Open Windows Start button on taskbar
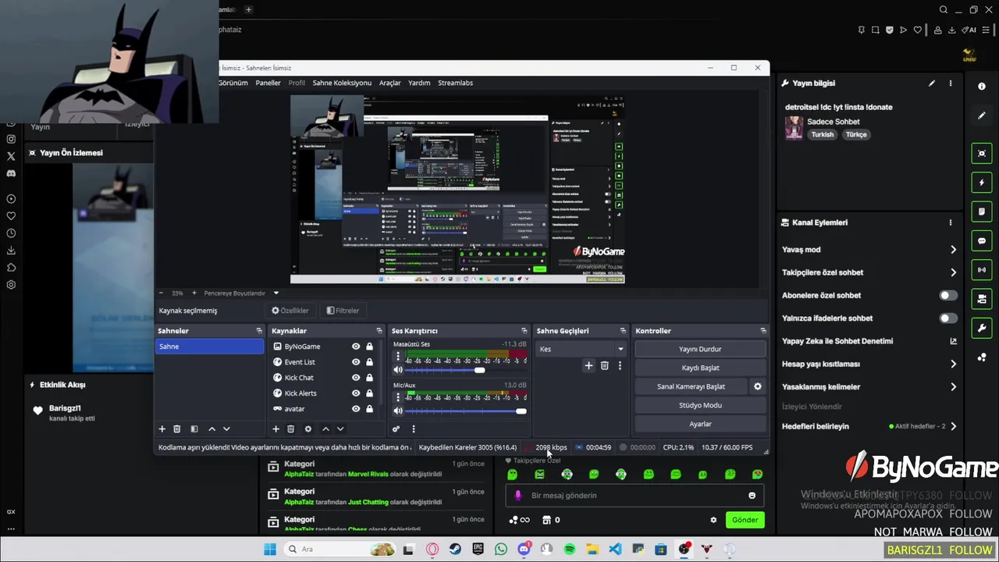This screenshot has height=562, width=999. [270, 550]
